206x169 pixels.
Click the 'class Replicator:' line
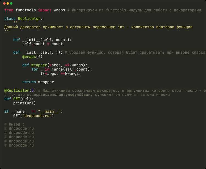[x=24, y=19]
